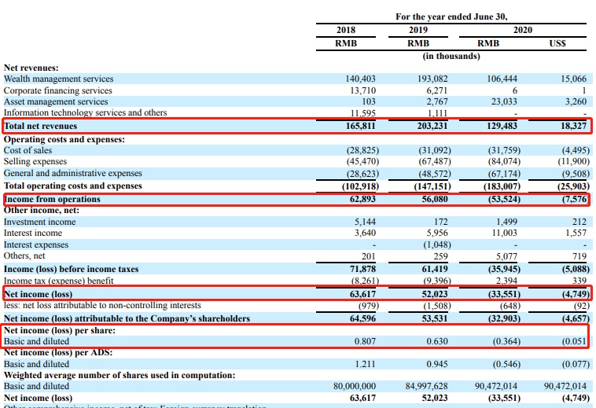Select total net revenues value 129,483
Viewport: 596px width, 408px height.
coord(502,126)
